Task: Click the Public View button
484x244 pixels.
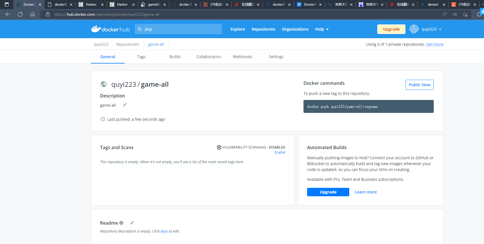Action: click(420, 85)
